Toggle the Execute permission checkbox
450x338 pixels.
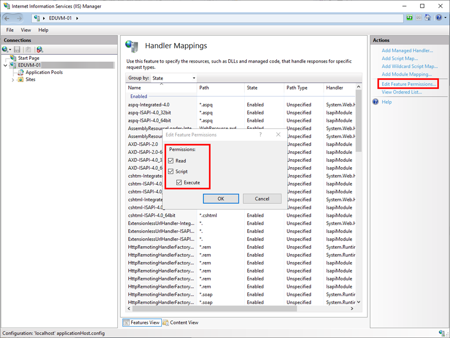tap(179, 182)
